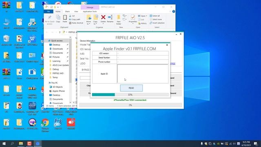Switch to the View ribbon tab
This screenshot has height=147, width=261.
(x=76, y=11)
